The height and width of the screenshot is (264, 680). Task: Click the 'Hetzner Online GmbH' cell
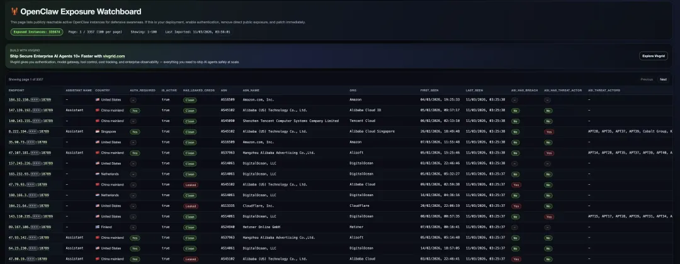262,227
